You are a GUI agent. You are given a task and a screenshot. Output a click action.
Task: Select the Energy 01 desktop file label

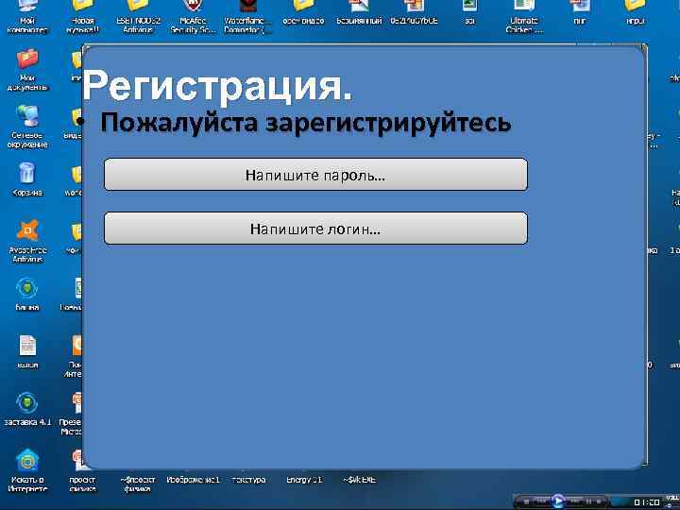pyautogui.click(x=304, y=480)
